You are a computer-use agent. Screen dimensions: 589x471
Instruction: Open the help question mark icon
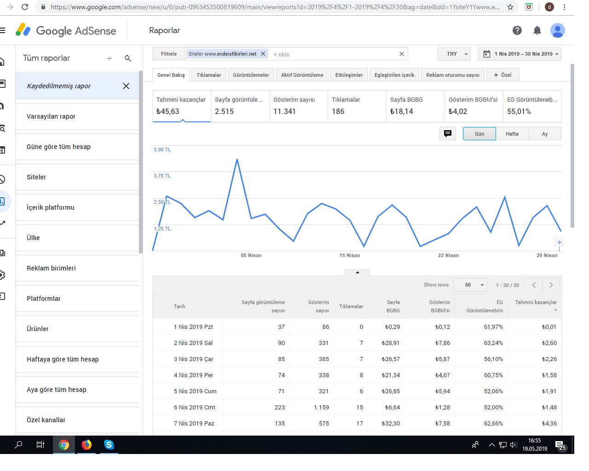[517, 30]
